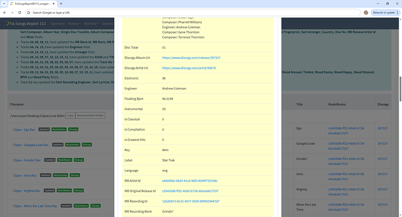Image resolution: width=402 pixels, height=217 pixels.
Task: Open the MusicBrainz ID link in the Ego row
Action: click(x=347, y=131)
